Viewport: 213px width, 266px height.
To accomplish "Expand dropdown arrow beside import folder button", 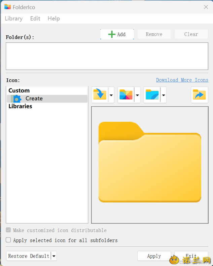I will pyautogui.click(x=111, y=95).
